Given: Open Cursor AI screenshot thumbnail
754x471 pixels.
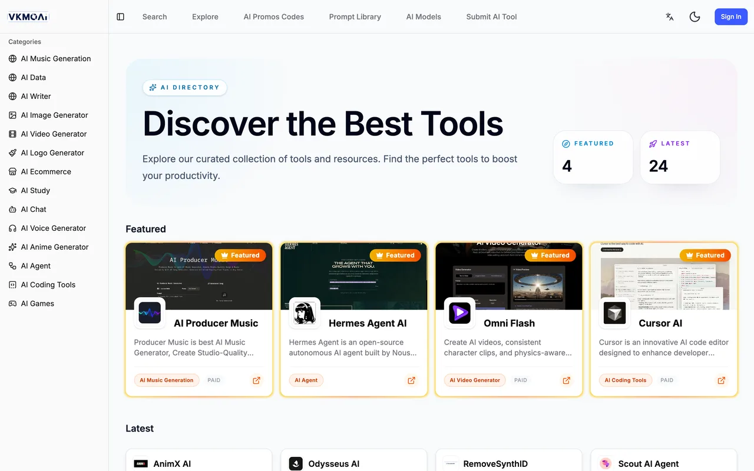Looking at the screenshot, I should tap(664, 276).
